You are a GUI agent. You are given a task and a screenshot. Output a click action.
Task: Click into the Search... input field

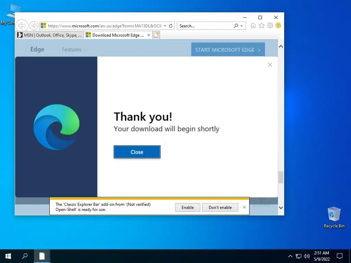(206, 26)
